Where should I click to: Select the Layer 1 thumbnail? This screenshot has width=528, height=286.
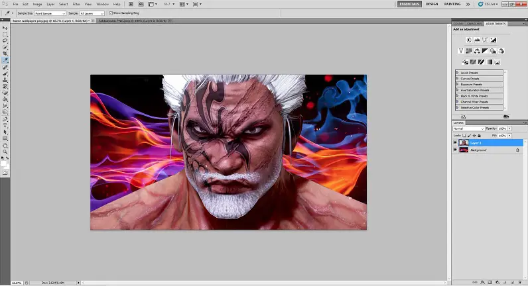(464, 143)
